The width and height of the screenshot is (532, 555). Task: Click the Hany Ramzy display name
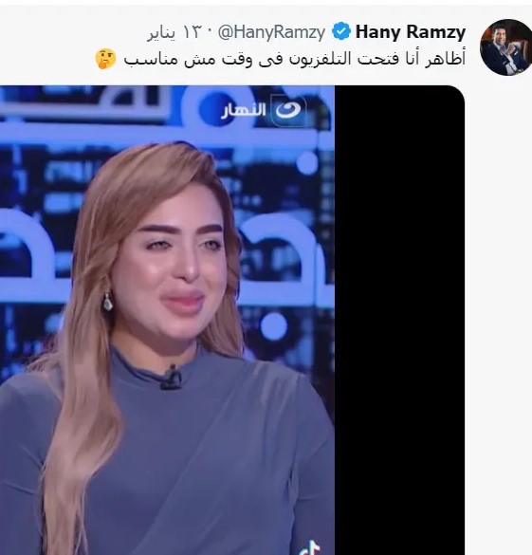(411, 32)
